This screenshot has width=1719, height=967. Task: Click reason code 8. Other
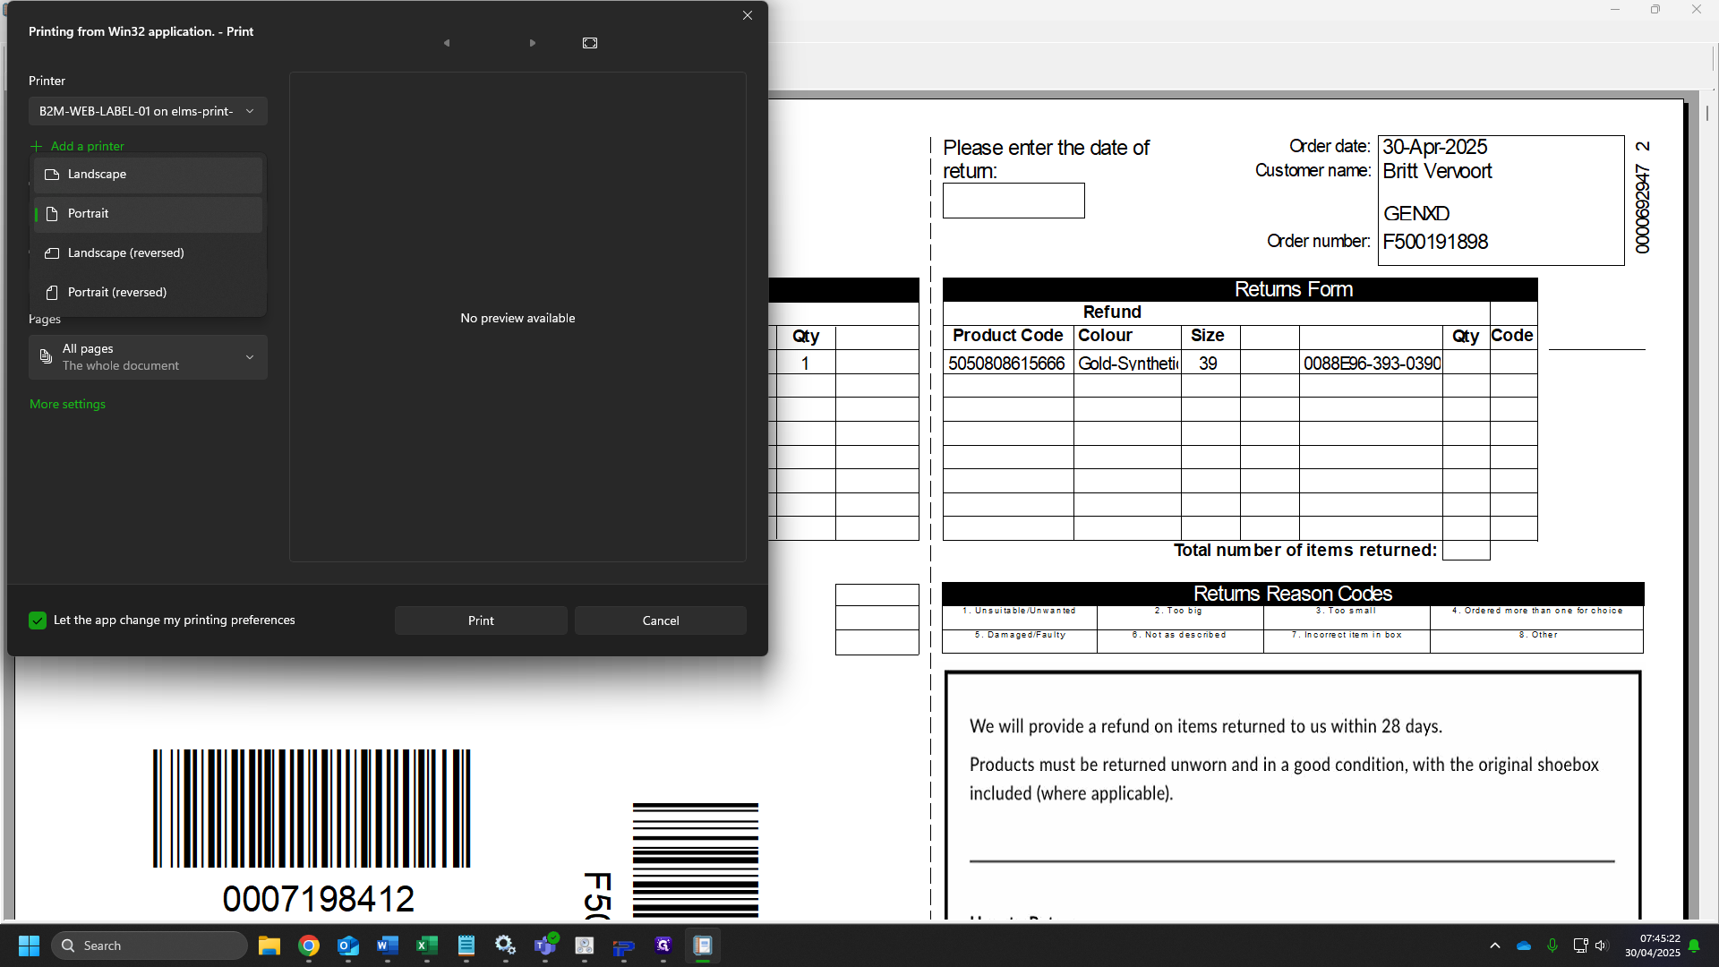1537,635
